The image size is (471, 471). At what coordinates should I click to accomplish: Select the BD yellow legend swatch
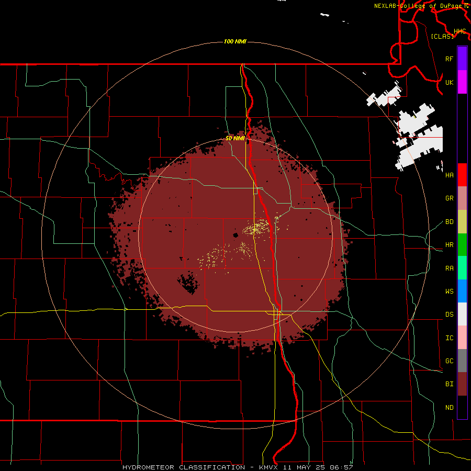tap(462, 222)
